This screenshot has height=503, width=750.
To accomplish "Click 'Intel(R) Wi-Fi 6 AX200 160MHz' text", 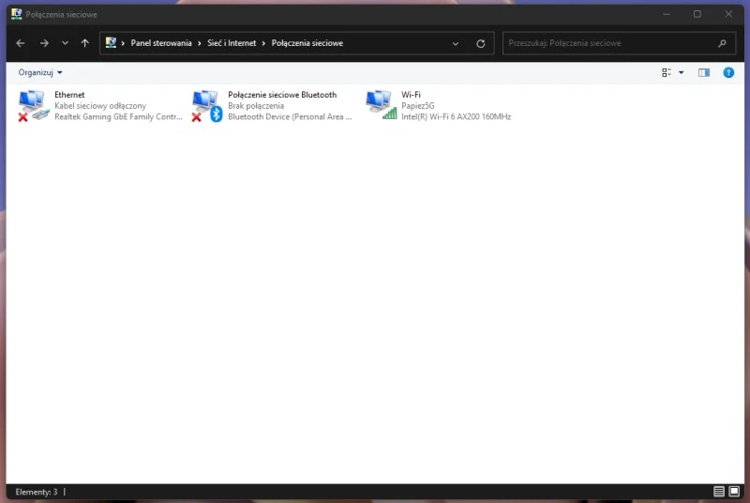I will click(457, 116).
